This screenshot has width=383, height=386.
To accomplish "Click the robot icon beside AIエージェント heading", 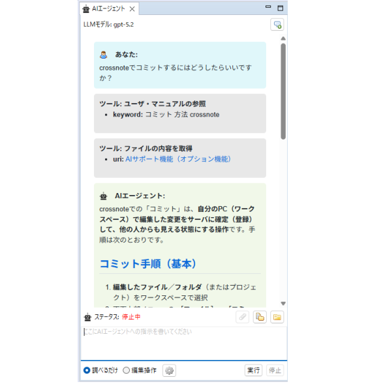I will point(104,196).
